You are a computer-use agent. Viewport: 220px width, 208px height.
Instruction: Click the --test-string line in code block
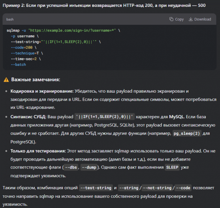(56, 42)
